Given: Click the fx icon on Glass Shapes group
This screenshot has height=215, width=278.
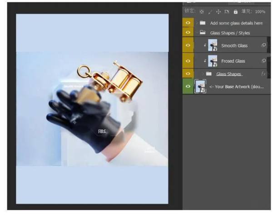Looking at the screenshot, I should point(263,74).
